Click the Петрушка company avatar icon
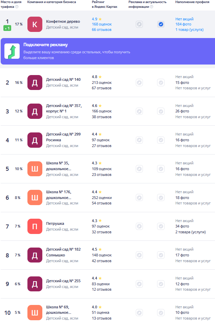The width and height of the screenshot is (215, 326). pyautogui.click(x=35, y=226)
